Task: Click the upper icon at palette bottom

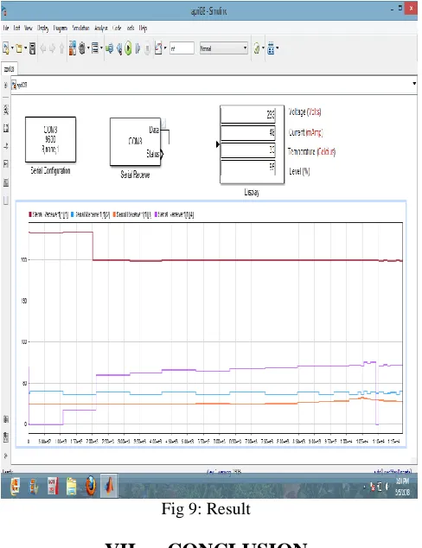Action: coord(6,419)
